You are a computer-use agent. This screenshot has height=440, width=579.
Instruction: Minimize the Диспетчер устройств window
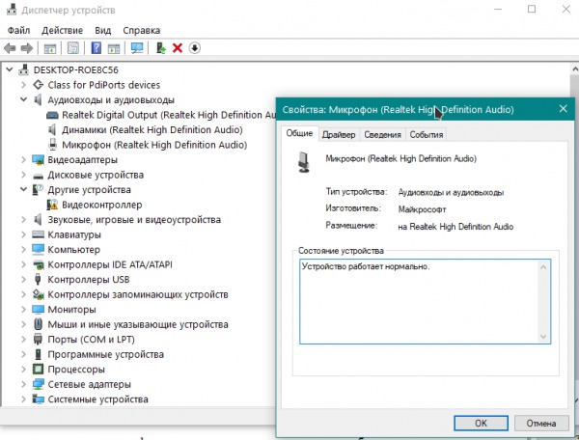498,9
